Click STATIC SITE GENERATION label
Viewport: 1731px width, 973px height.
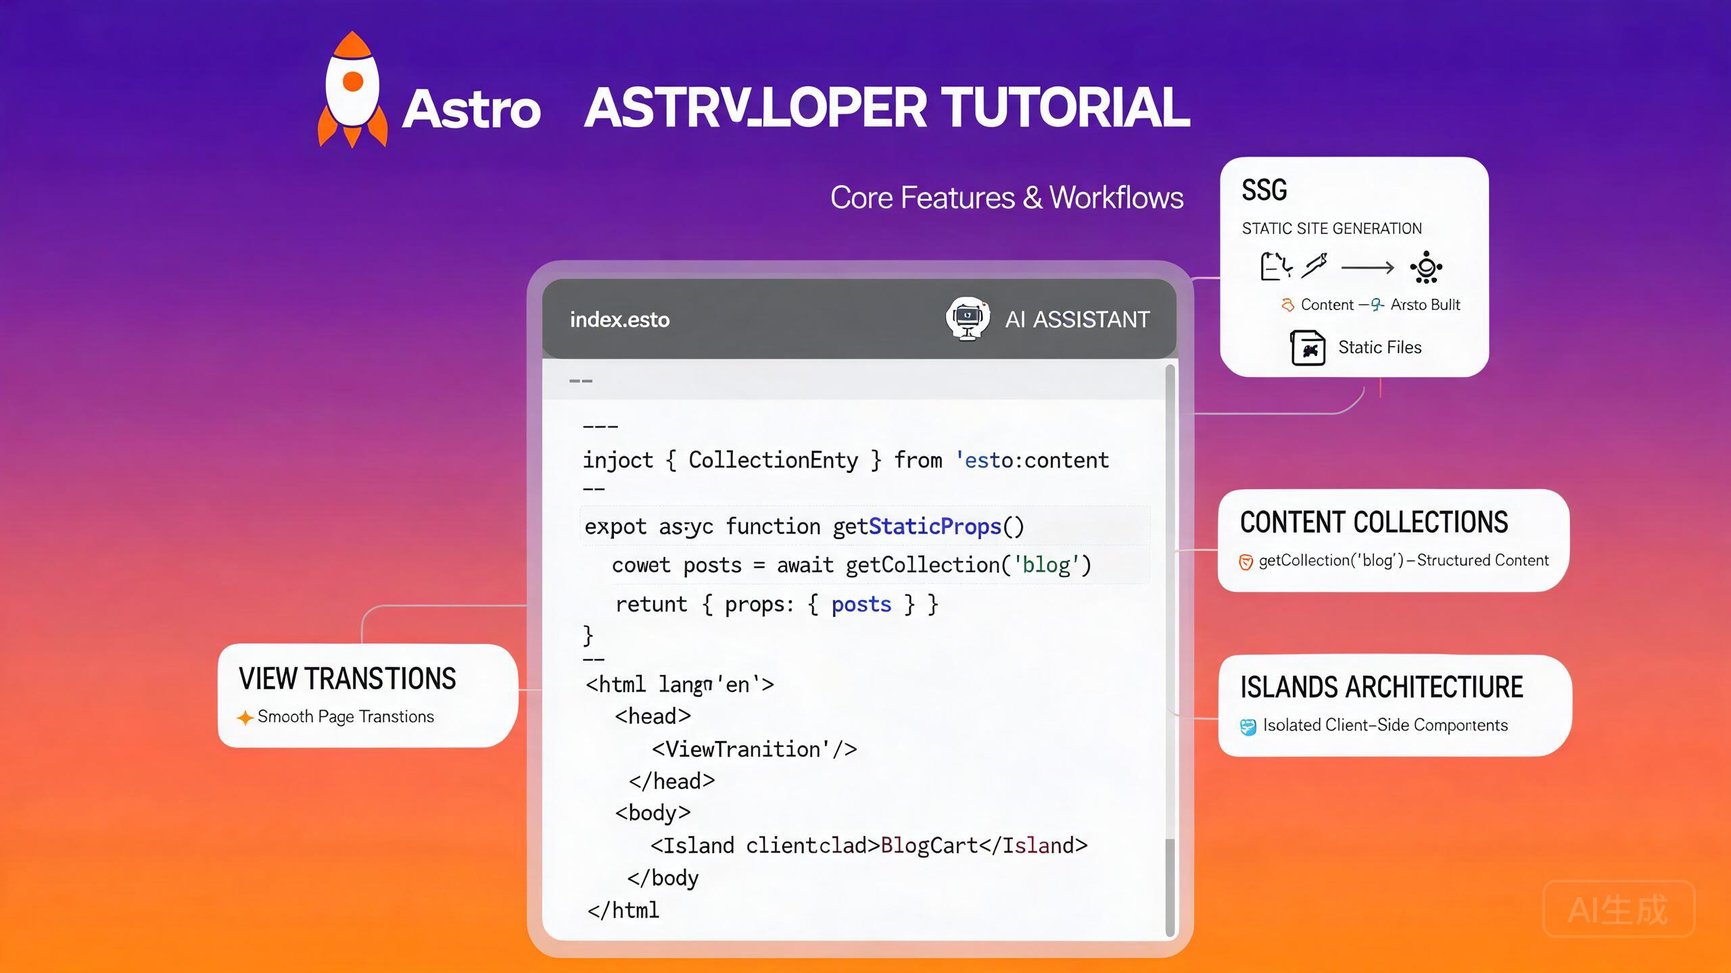point(1331,228)
